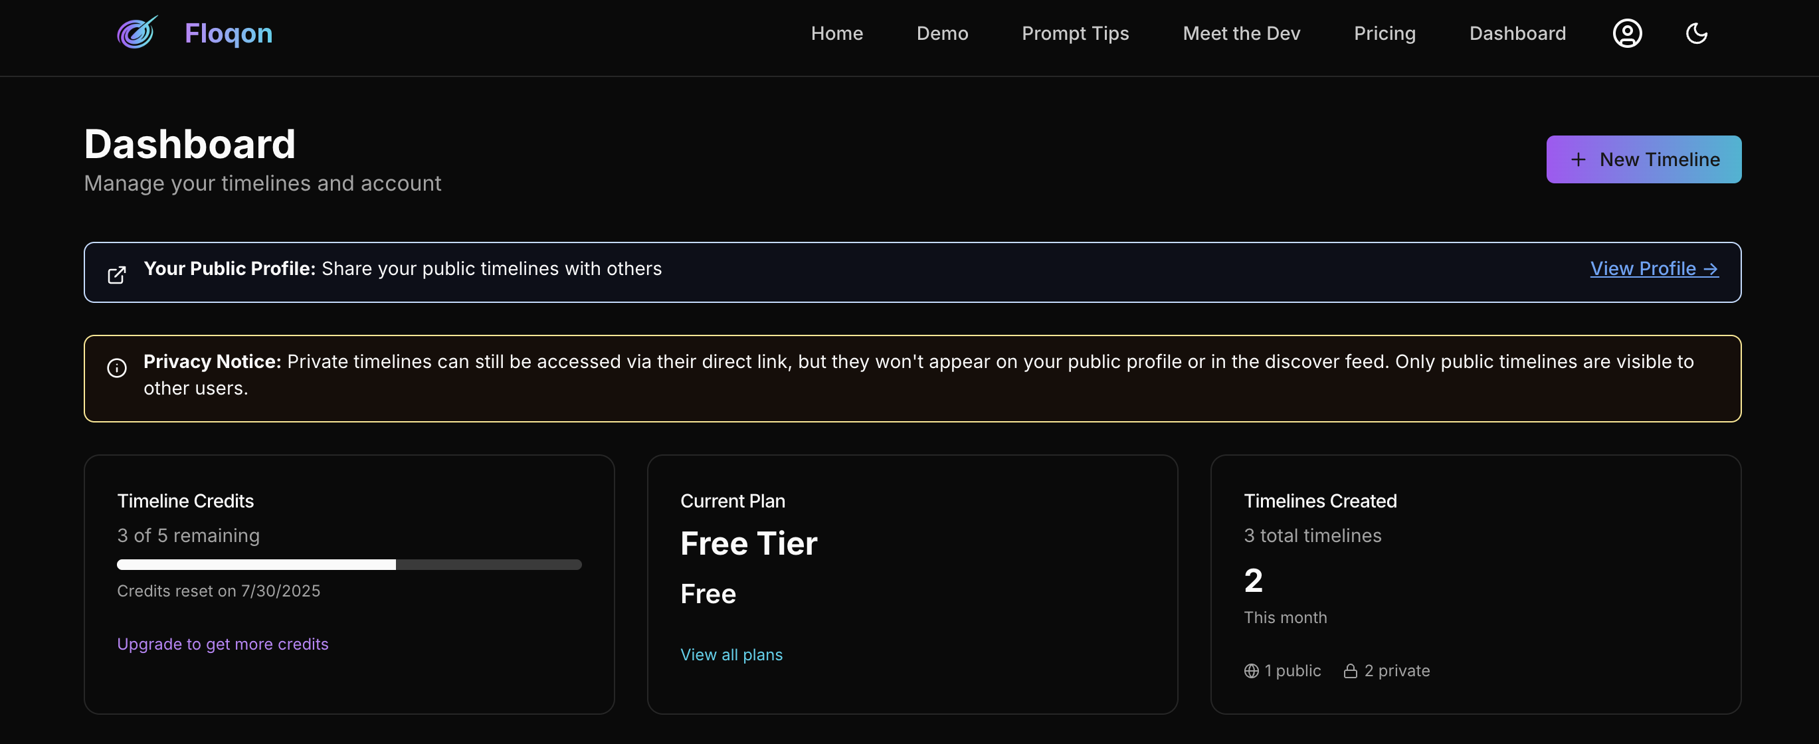Viewport: 1819px width, 744px height.
Task: Click the arrow beside View Profile
Action: click(1710, 269)
